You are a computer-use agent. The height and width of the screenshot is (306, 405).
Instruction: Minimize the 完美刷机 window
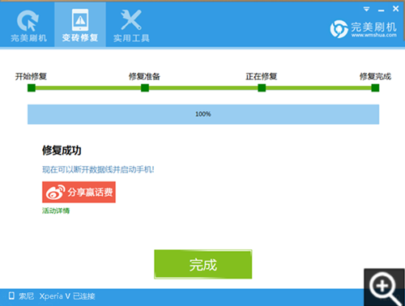click(x=382, y=11)
